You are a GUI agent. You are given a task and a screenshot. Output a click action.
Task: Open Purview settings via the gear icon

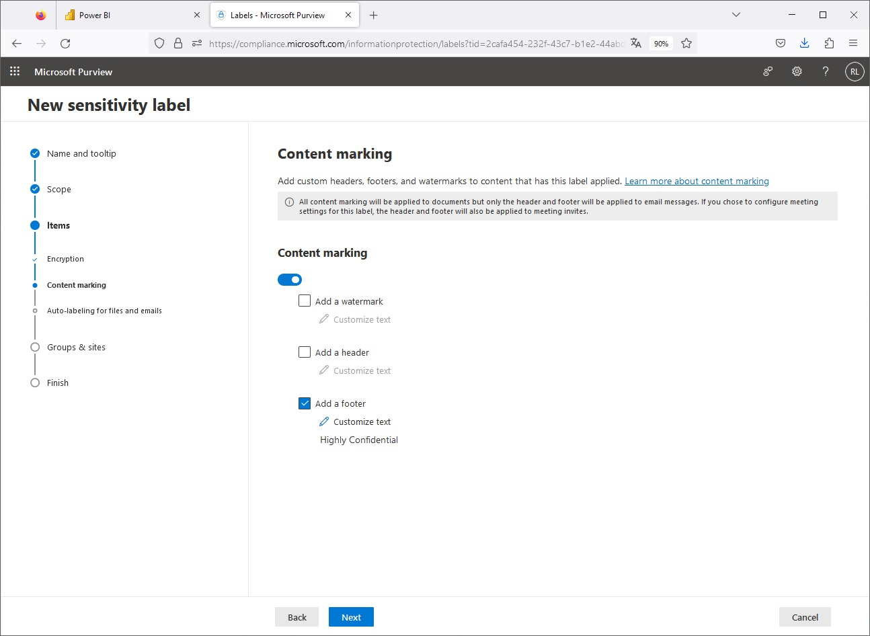click(797, 71)
